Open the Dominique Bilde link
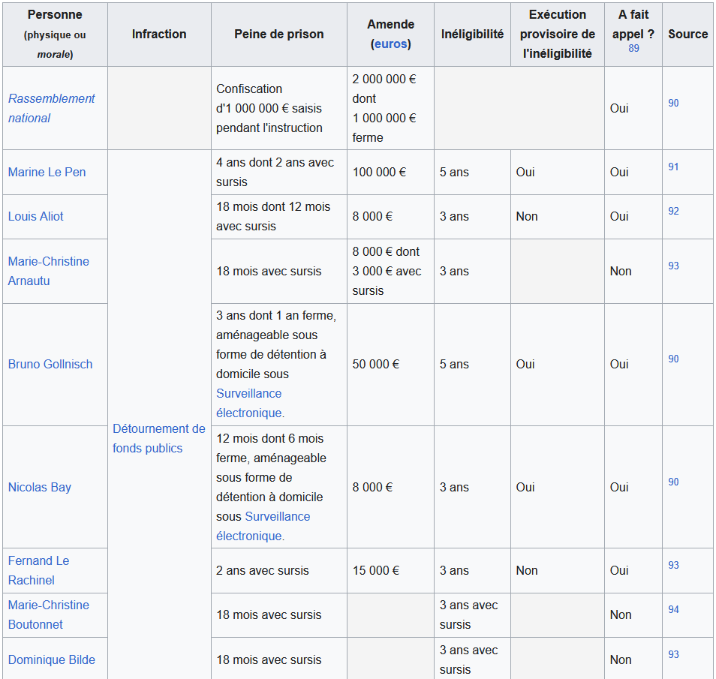716x679 pixels. (52, 659)
